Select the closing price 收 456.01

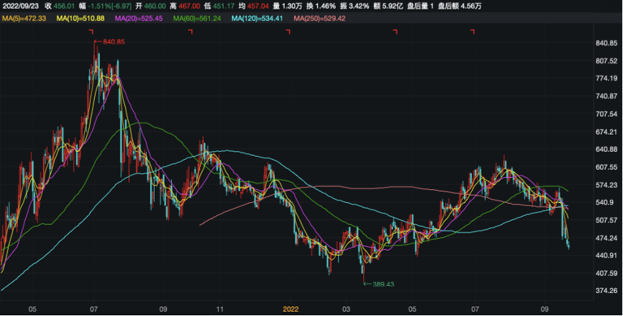pos(60,6)
